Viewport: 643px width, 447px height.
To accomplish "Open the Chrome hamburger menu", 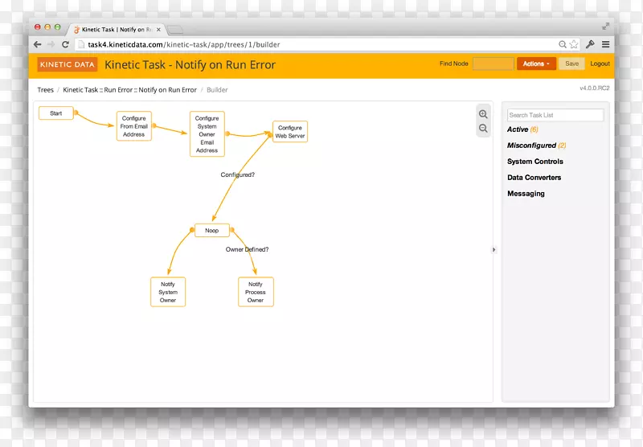I will [605, 44].
